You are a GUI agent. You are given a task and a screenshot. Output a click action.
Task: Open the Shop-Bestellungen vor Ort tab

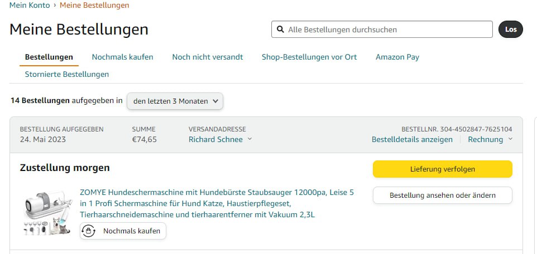pyautogui.click(x=309, y=57)
